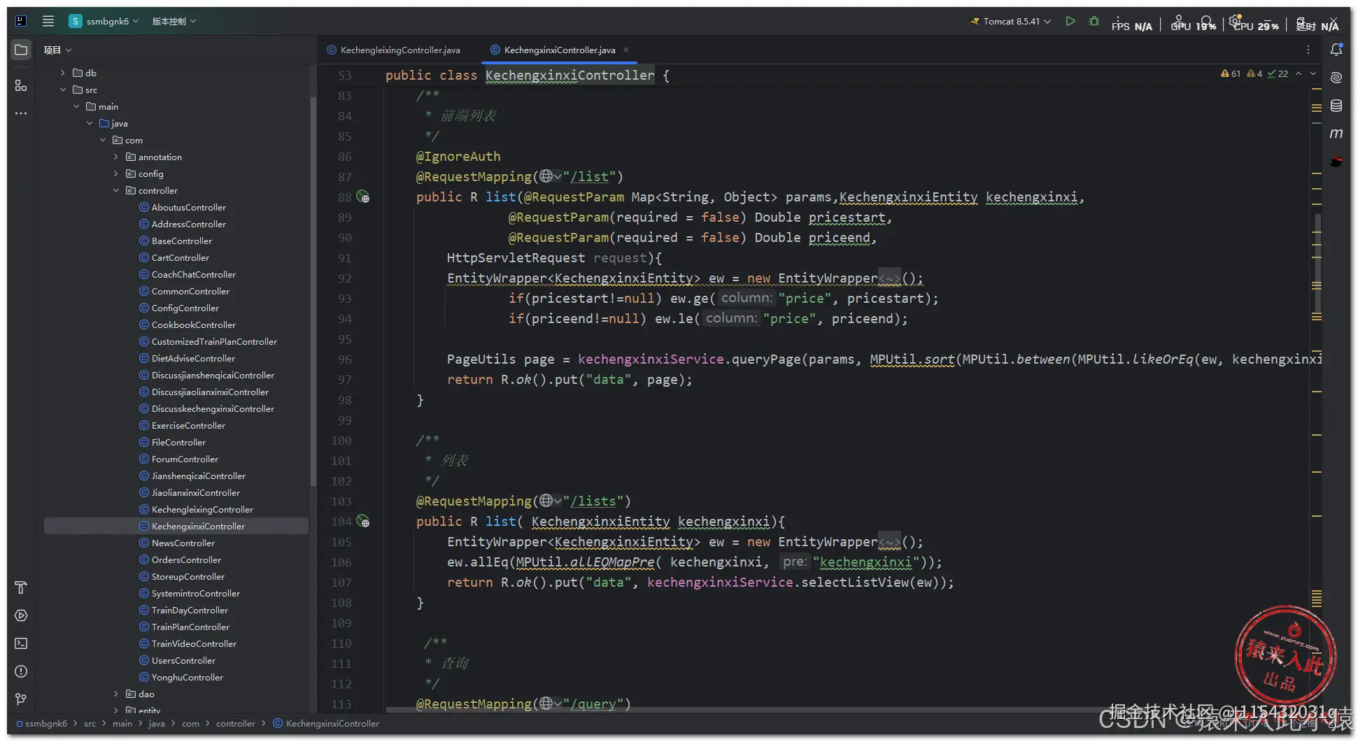Click the gutter icon on line 104
Image resolution: width=1358 pixels, height=742 pixels.
click(363, 522)
